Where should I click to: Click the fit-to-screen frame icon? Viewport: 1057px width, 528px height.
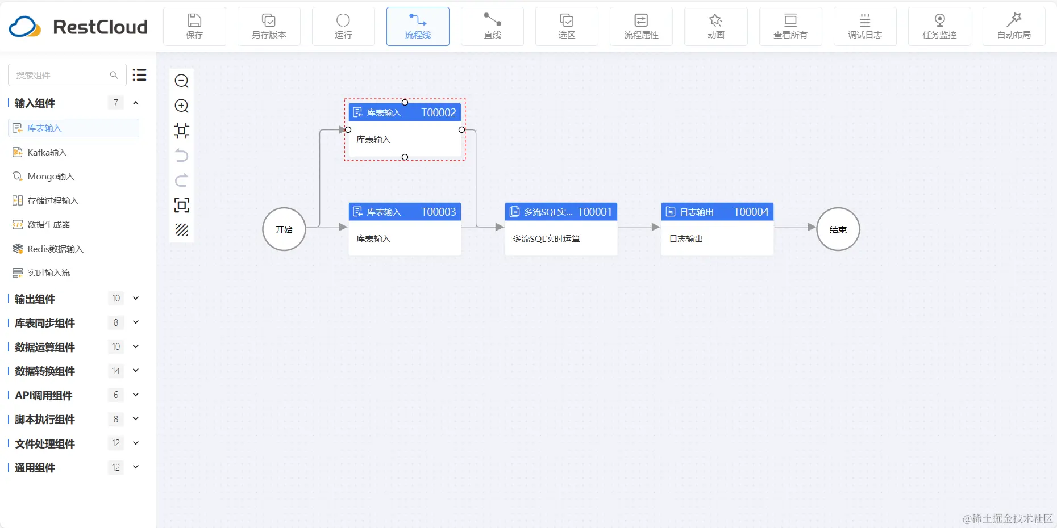pyautogui.click(x=182, y=205)
